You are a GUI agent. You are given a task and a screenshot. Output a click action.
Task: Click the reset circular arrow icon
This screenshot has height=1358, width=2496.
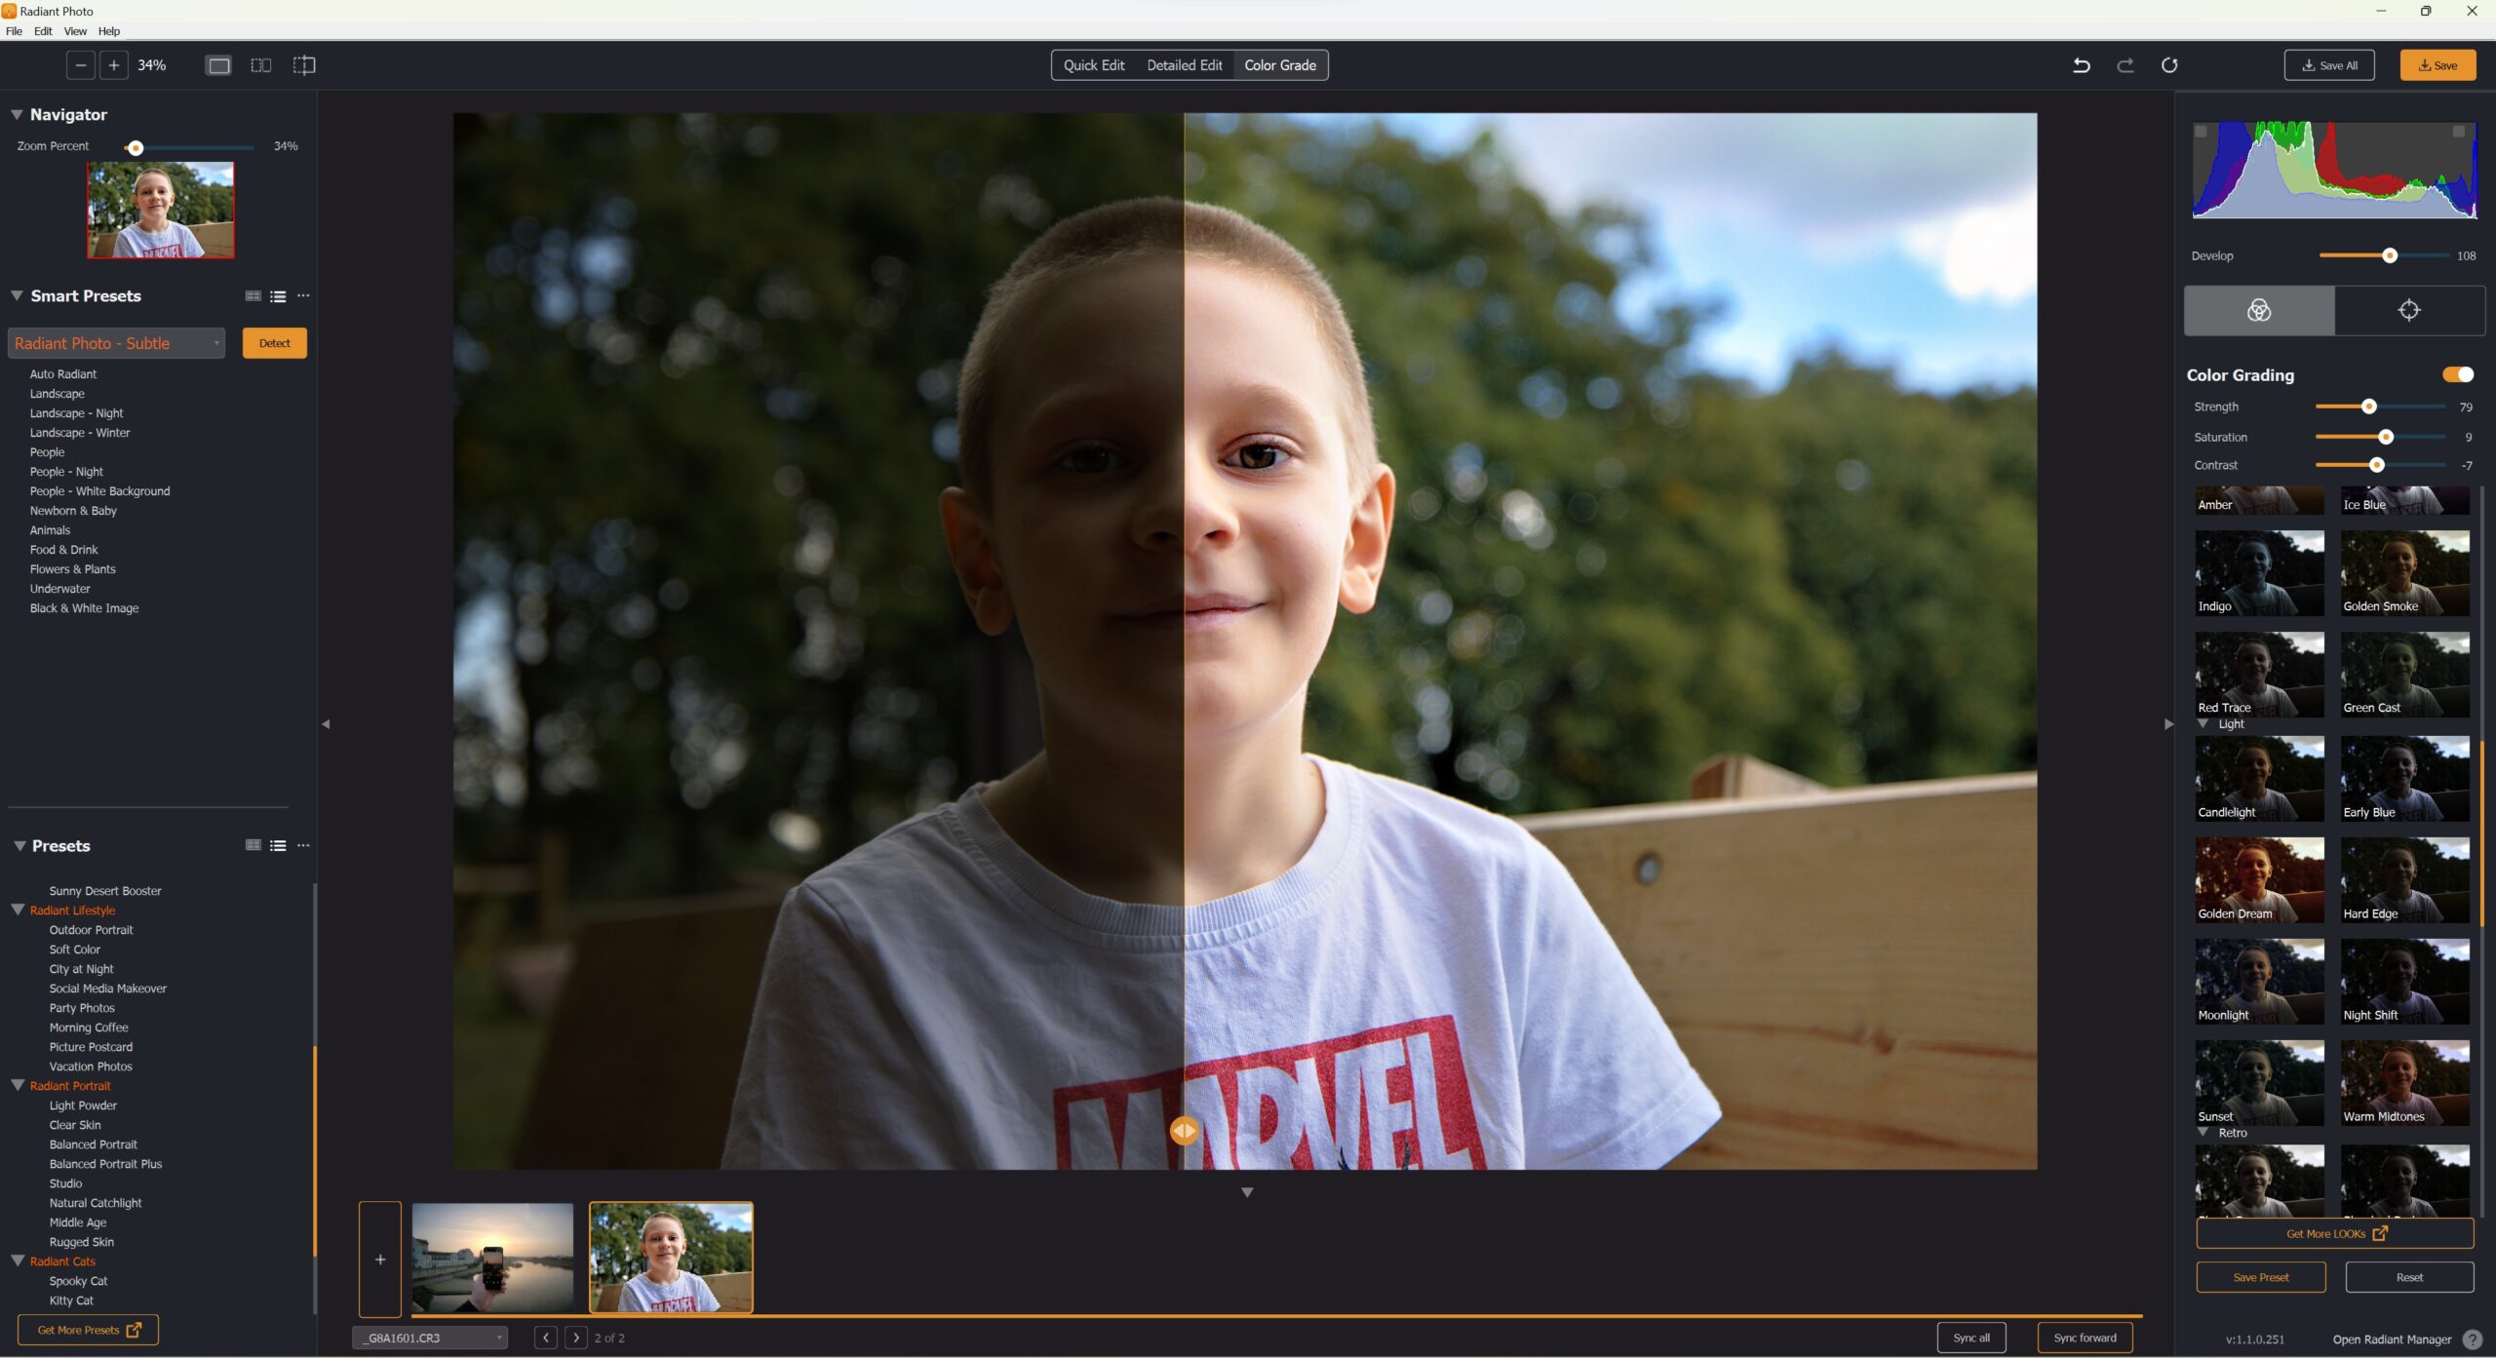(x=2169, y=65)
